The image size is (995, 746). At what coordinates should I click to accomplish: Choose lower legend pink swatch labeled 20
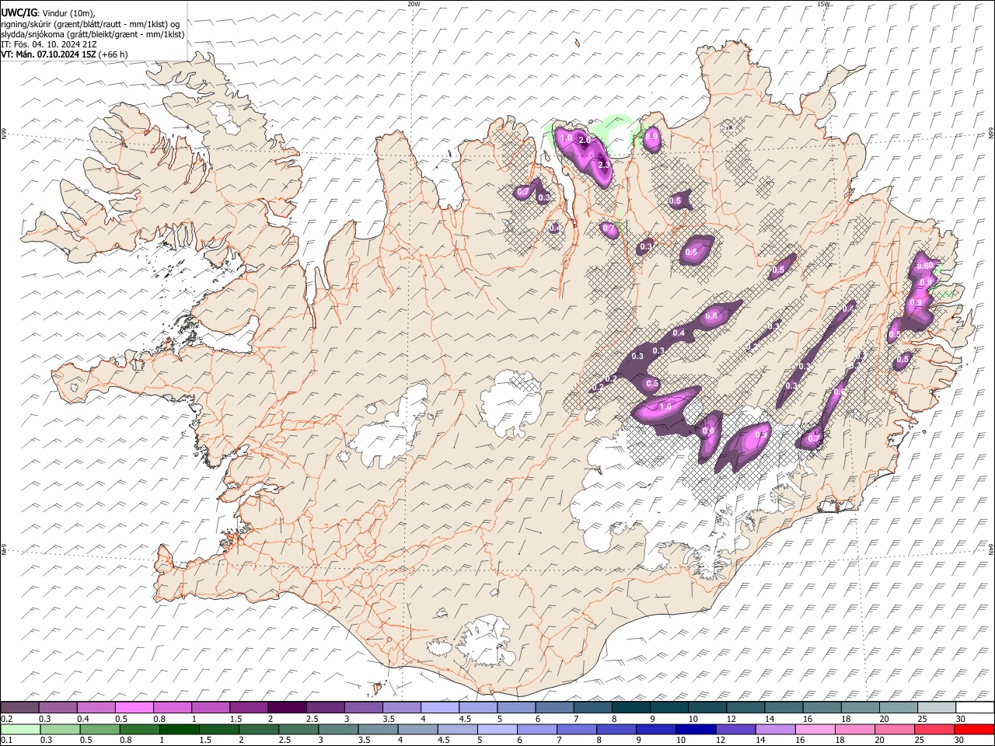(894, 729)
